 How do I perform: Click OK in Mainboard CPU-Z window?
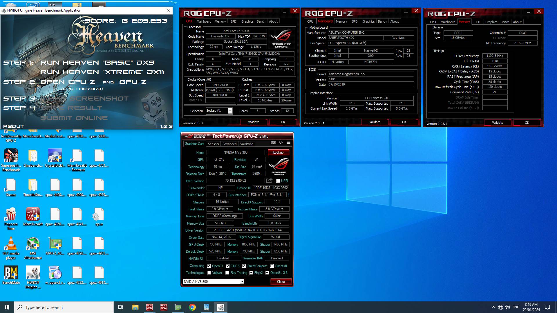click(404, 122)
